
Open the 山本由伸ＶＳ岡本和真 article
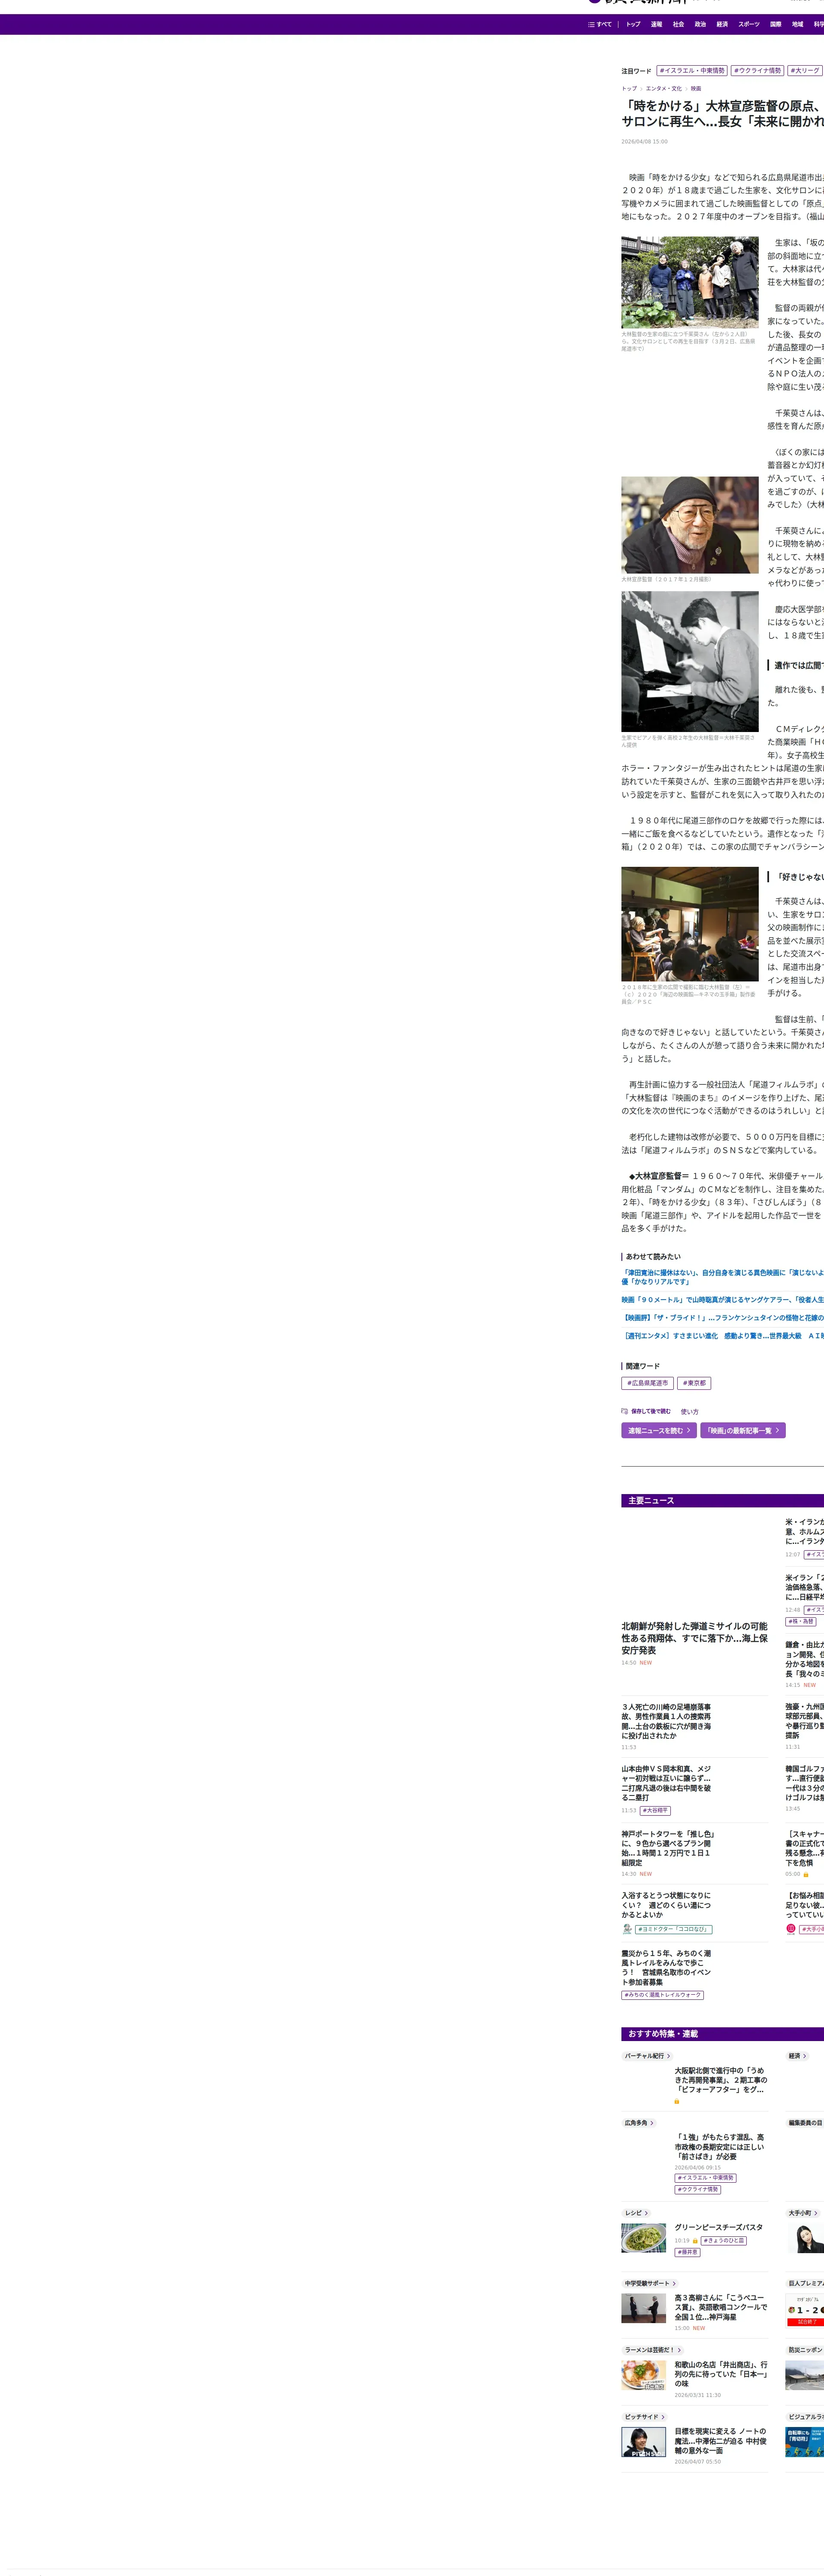[666, 1783]
